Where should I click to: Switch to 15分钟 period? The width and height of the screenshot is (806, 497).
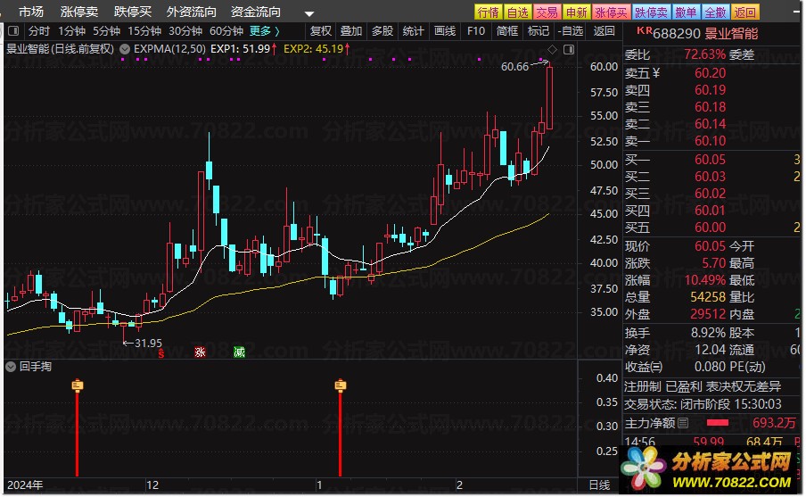(x=144, y=31)
